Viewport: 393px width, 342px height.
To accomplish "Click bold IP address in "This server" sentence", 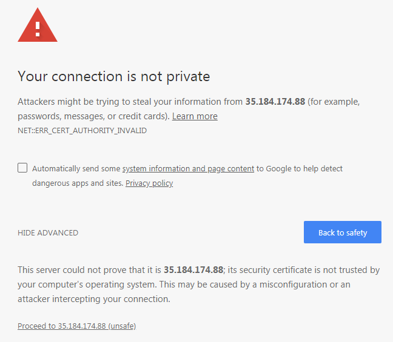I will pyautogui.click(x=193, y=270).
